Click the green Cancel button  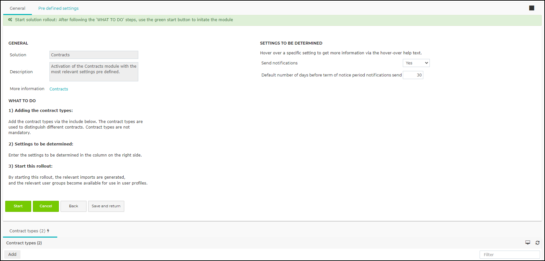46,206
